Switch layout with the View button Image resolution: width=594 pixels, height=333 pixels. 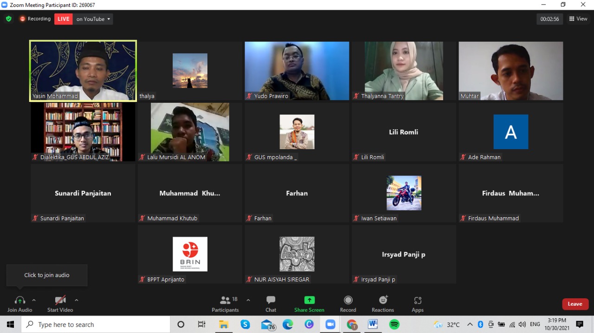click(x=578, y=19)
